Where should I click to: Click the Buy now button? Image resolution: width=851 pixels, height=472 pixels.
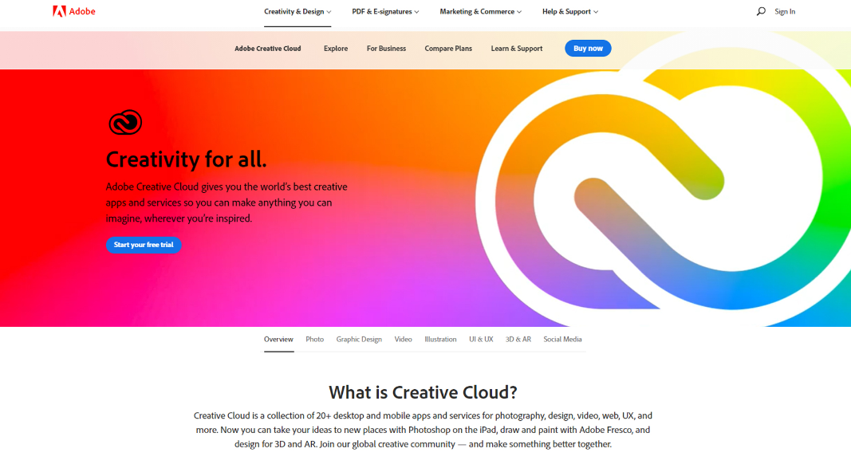click(x=588, y=49)
